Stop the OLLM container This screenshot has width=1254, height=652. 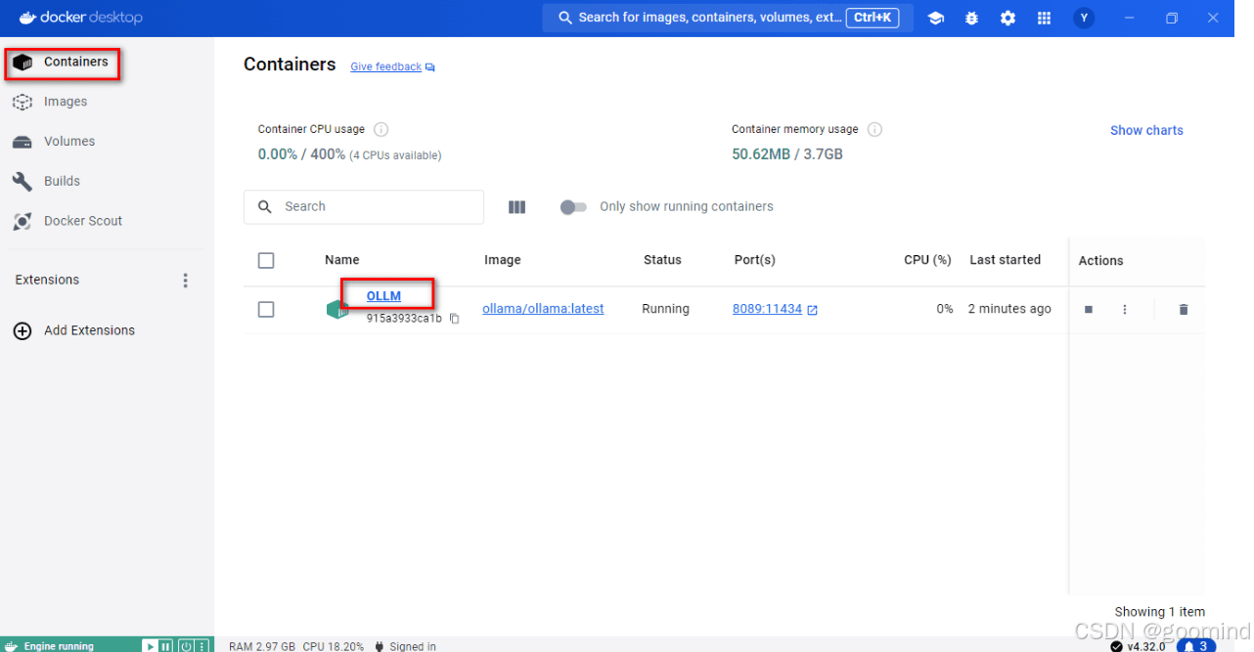point(1089,310)
